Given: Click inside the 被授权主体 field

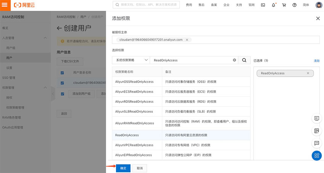Looking at the screenshot, I should (216, 40).
